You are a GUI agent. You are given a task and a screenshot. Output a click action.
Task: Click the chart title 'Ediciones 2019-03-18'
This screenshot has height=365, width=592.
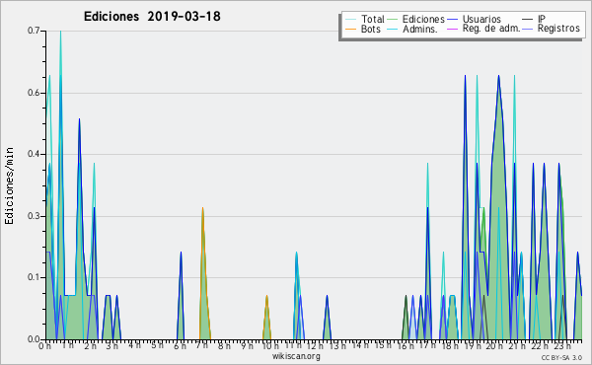coord(152,17)
